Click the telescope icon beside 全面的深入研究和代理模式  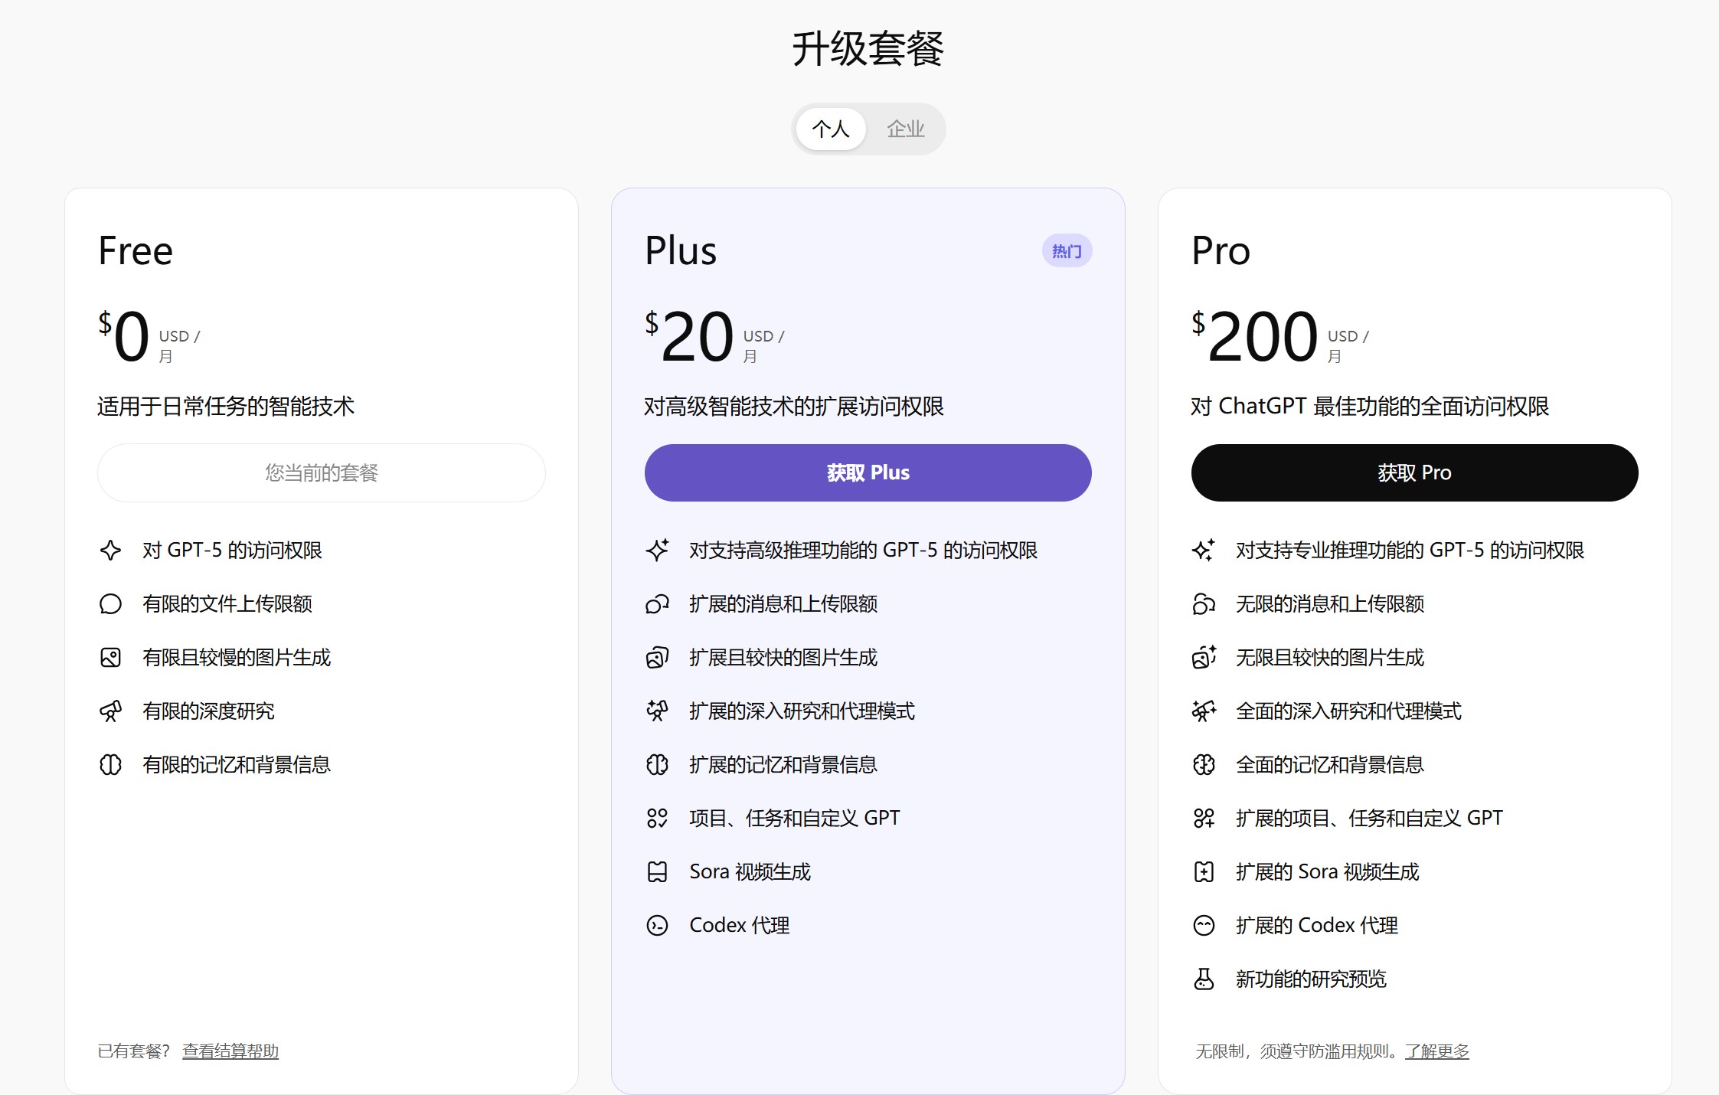coord(1204,711)
